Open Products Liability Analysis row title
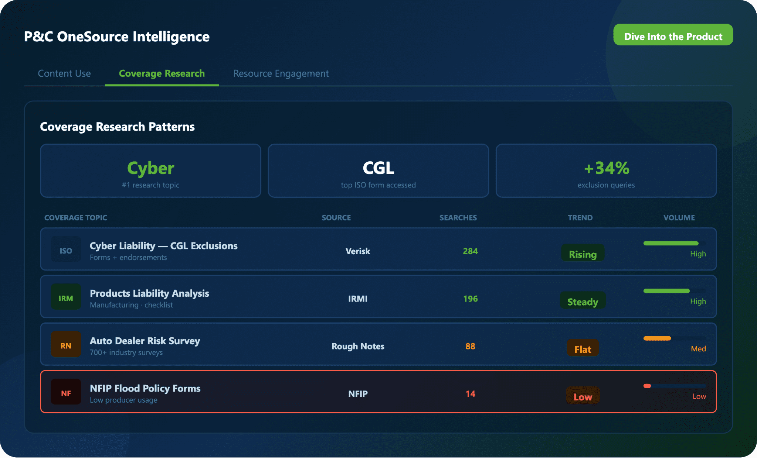Screen dimensions: 757x458 (x=149, y=293)
